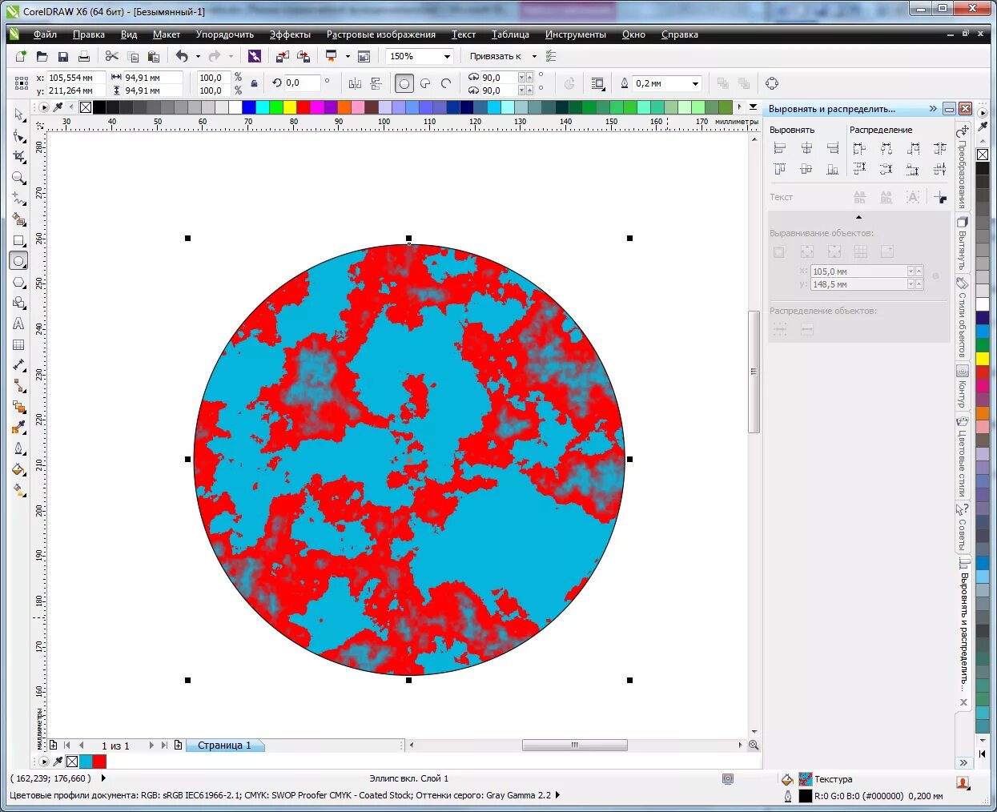The image size is (997, 812).
Task: Switch to Страница 1 tab
Action: click(x=224, y=746)
